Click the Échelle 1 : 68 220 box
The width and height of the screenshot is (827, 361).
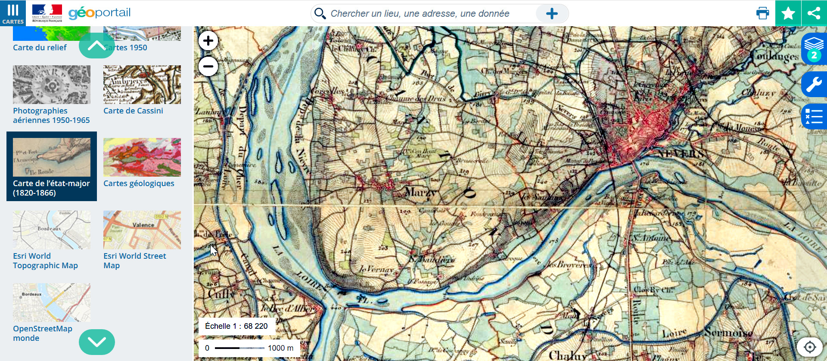(237, 326)
